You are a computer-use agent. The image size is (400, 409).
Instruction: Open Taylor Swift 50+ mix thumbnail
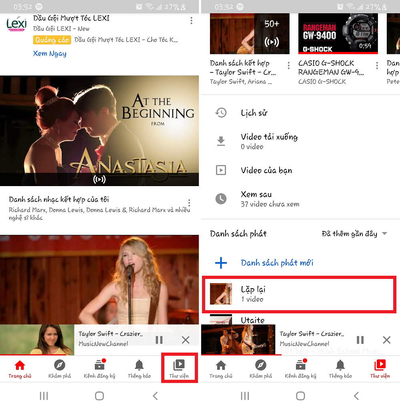click(x=250, y=34)
